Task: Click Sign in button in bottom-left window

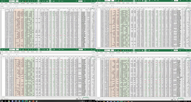Action: [x=81, y=49]
